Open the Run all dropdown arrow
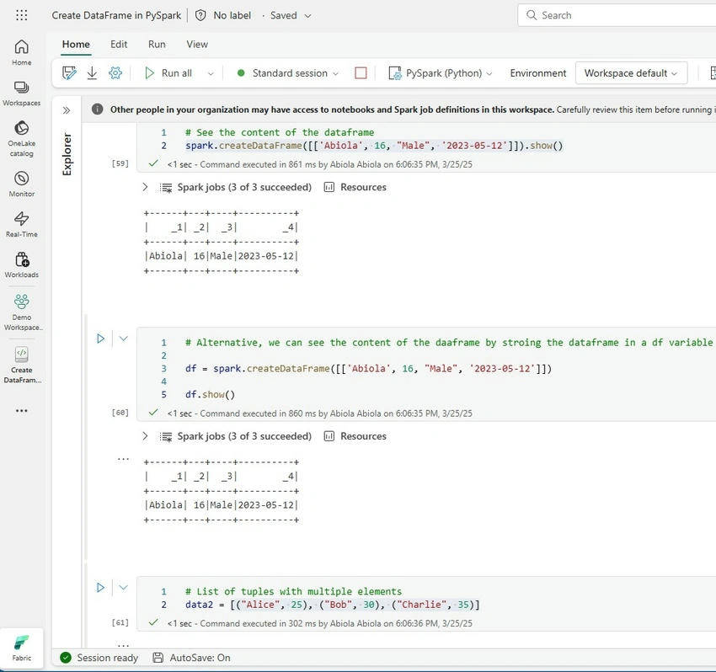716x672 pixels. coord(210,73)
